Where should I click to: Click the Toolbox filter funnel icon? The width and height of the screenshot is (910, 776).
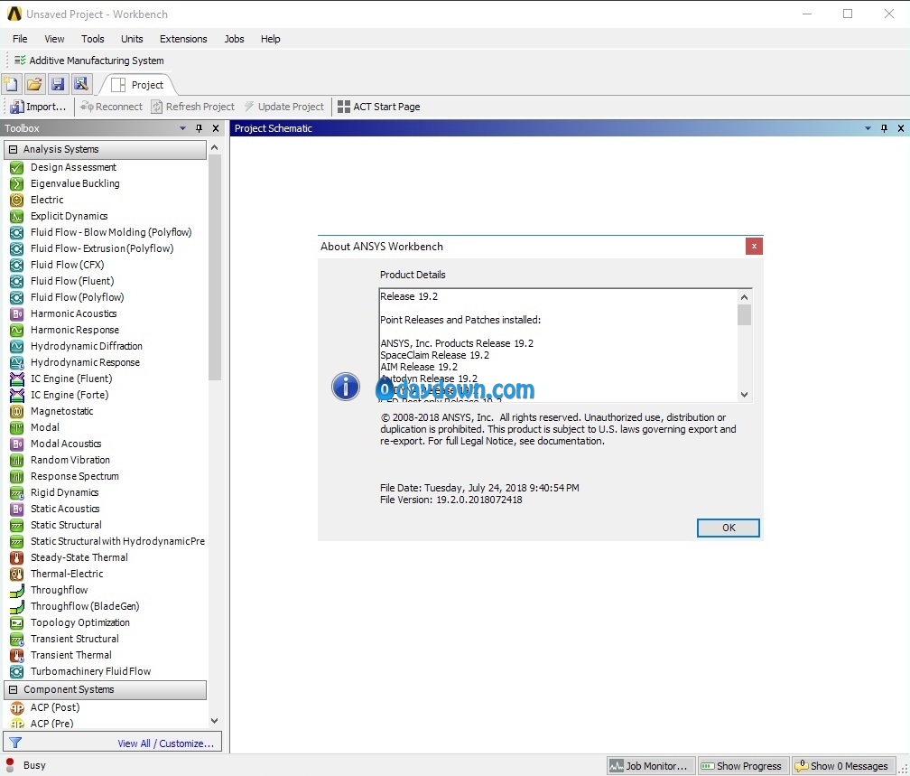[15, 743]
